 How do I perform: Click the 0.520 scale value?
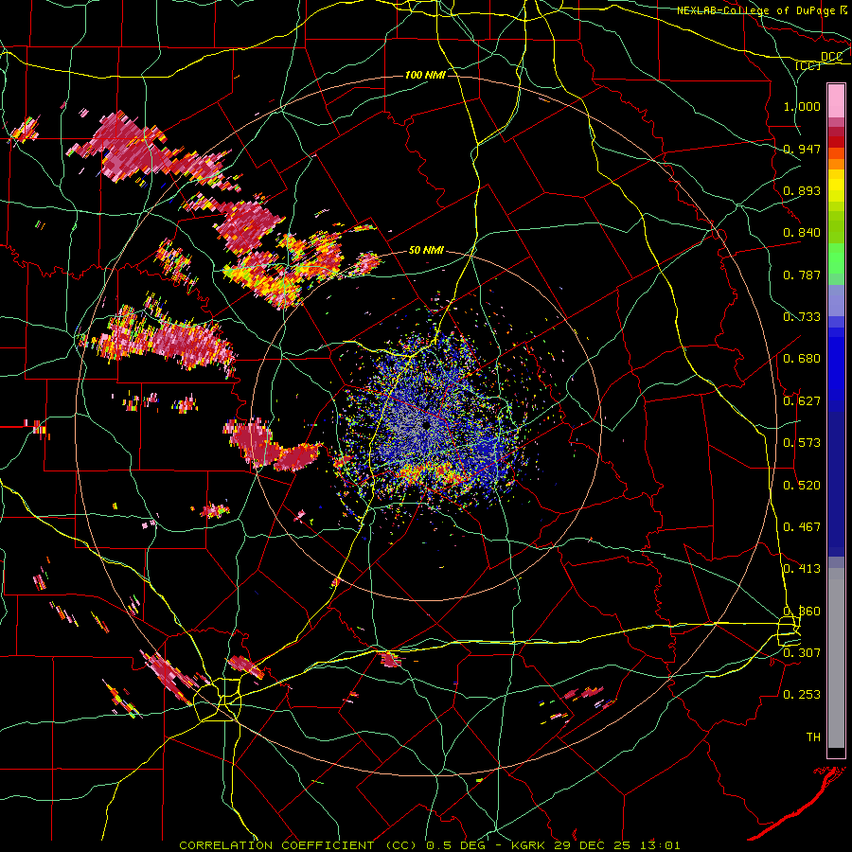[x=802, y=486]
